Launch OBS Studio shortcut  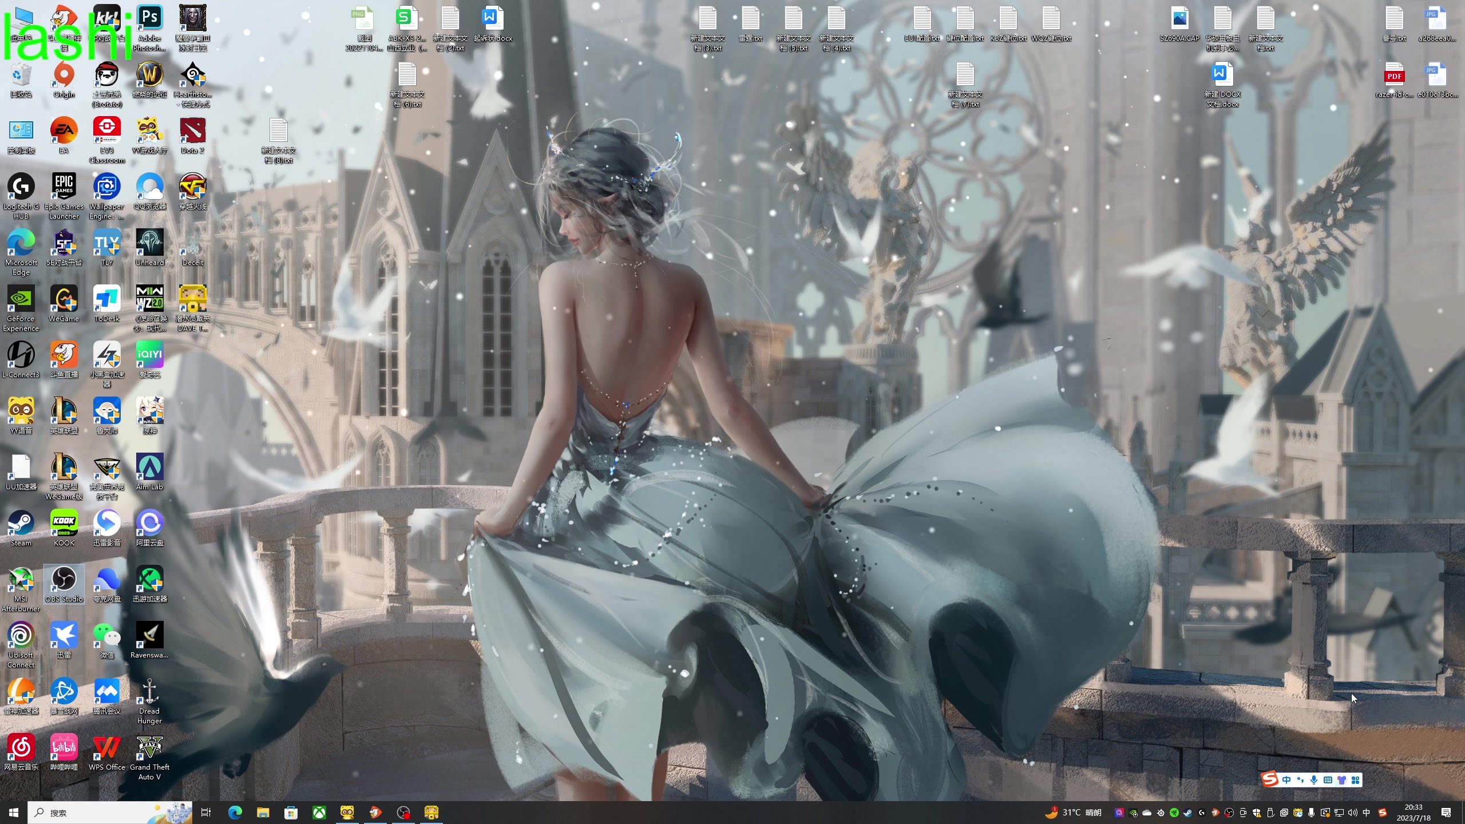64,584
